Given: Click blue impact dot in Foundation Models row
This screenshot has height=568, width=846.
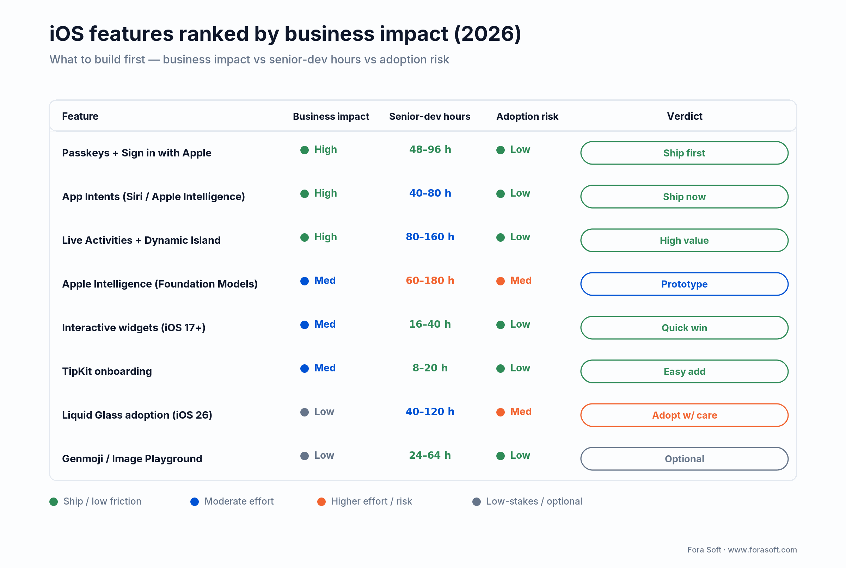Looking at the screenshot, I should point(304,281).
